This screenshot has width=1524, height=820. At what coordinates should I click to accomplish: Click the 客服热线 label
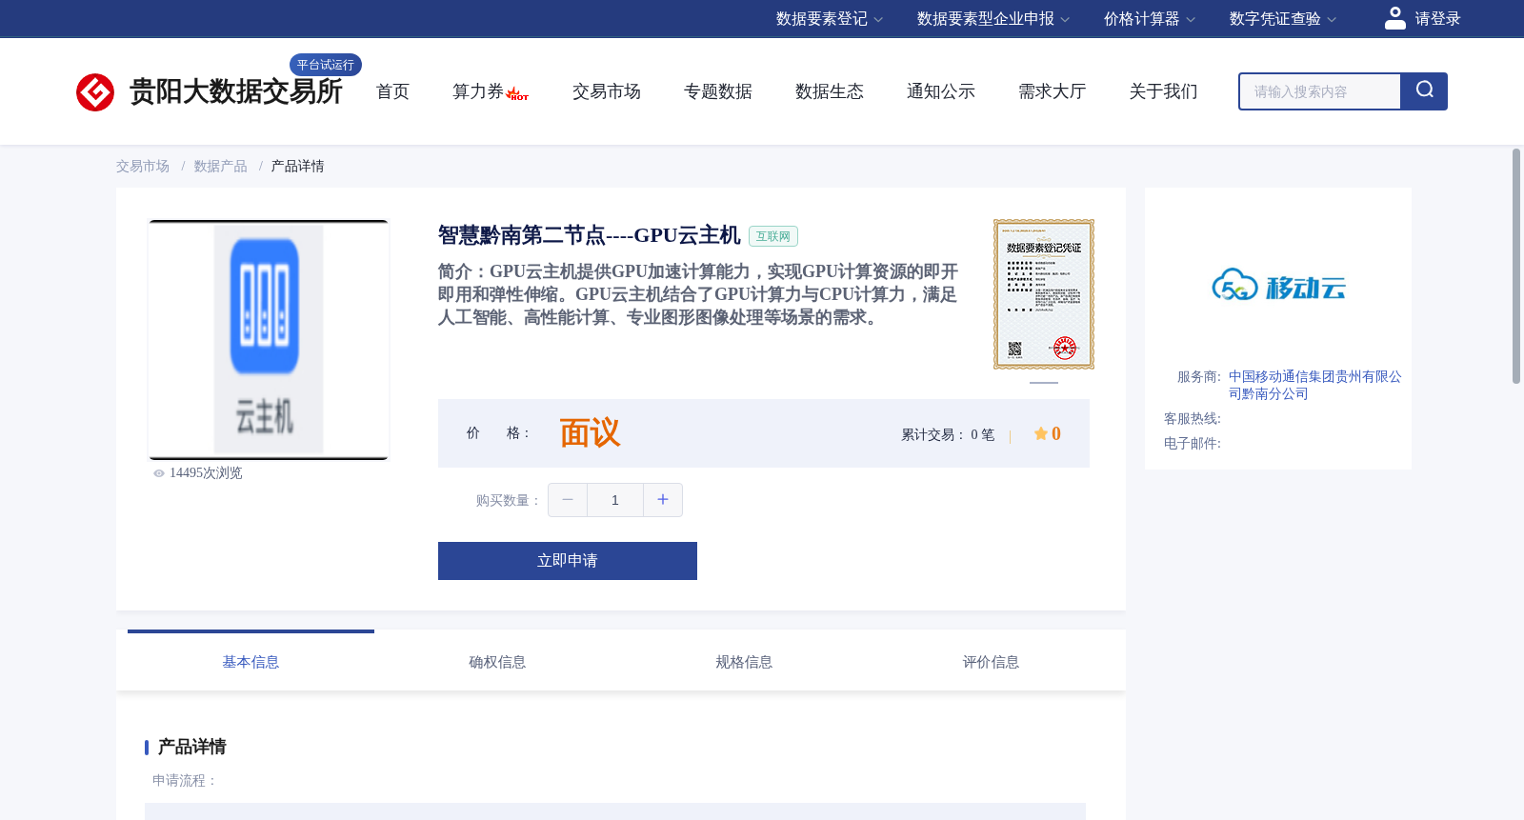point(1193,419)
